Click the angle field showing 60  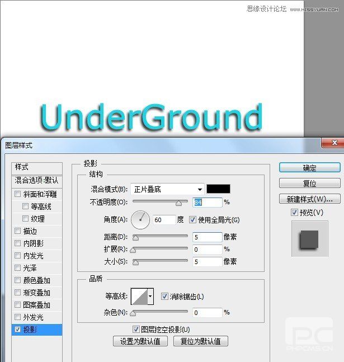click(164, 220)
